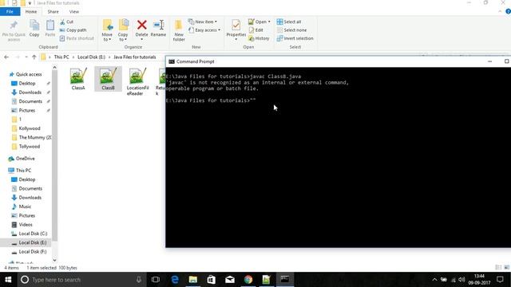Open Task View on taskbar
The image size is (511, 287).
[156, 280]
